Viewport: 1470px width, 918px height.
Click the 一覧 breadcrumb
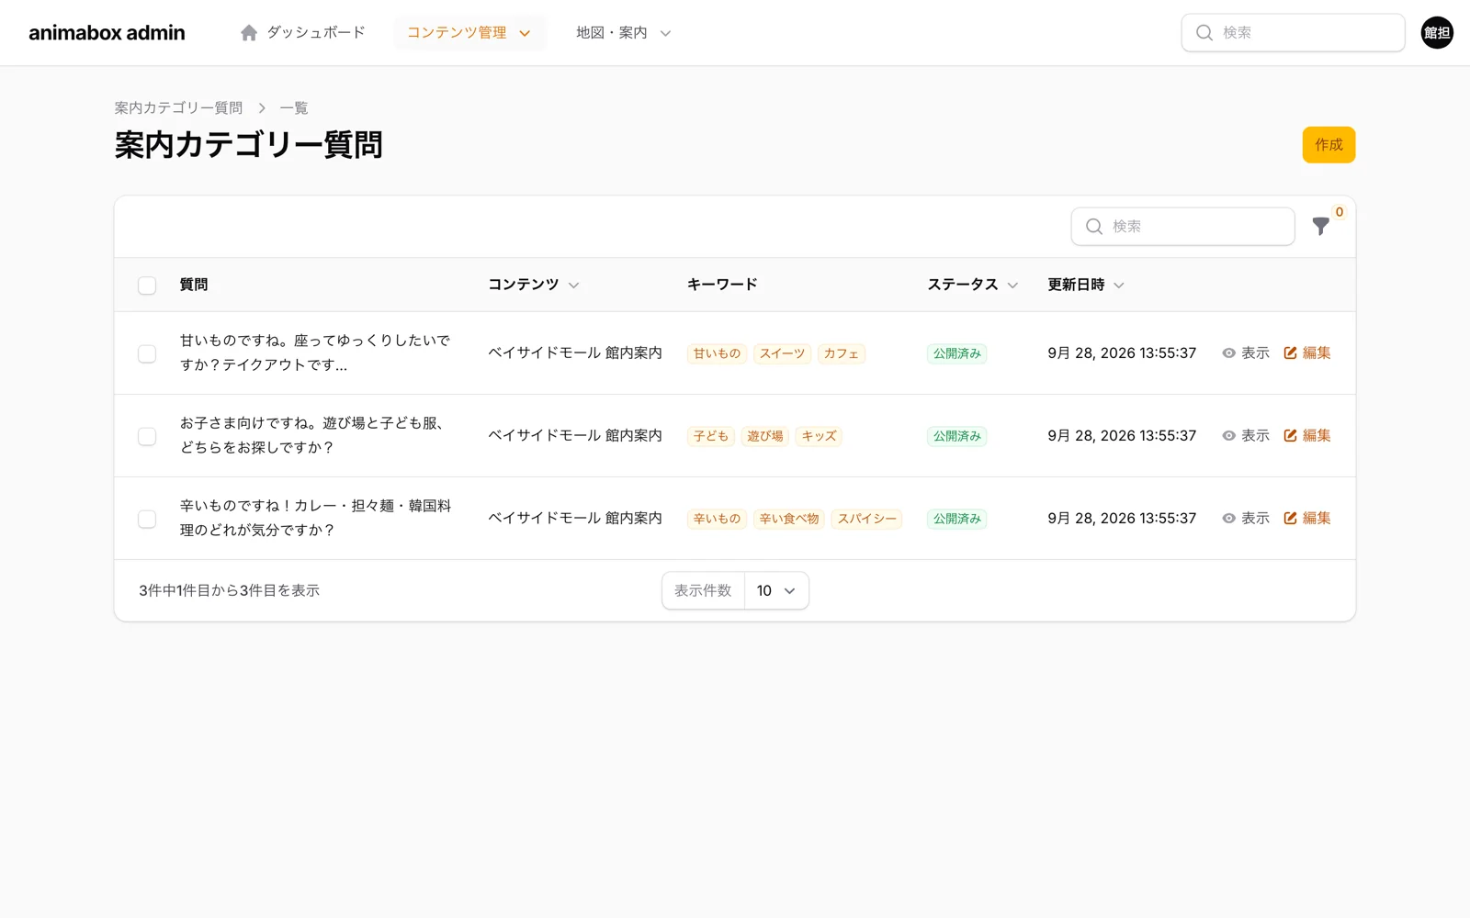point(294,108)
